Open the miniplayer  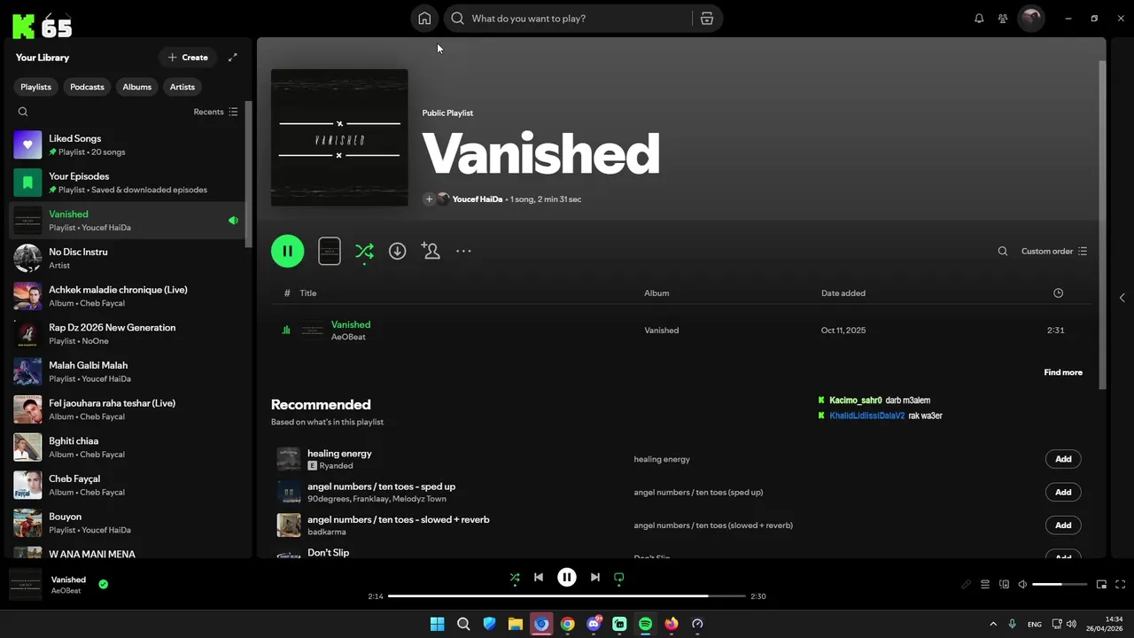pos(1102,585)
